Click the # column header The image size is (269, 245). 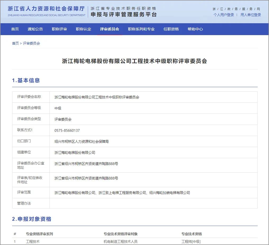click(15, 234)
